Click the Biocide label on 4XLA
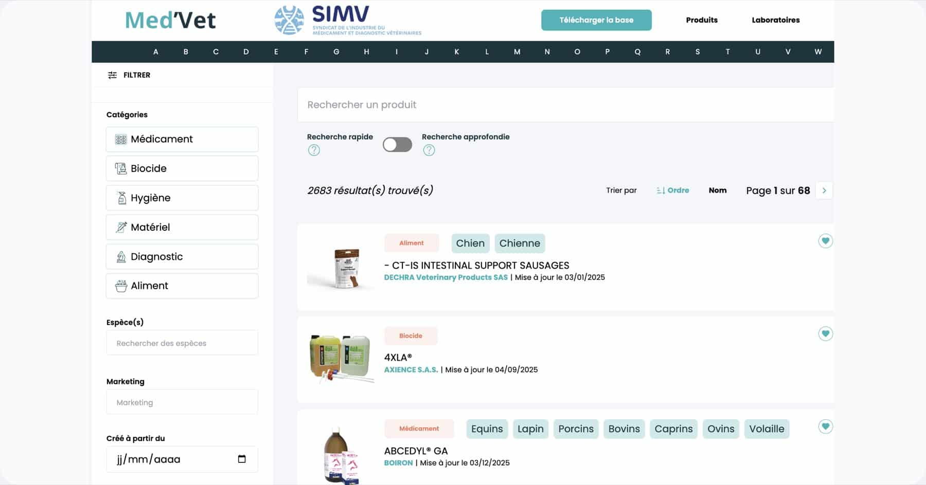This screenshot has width=926, height=485. 411,336
